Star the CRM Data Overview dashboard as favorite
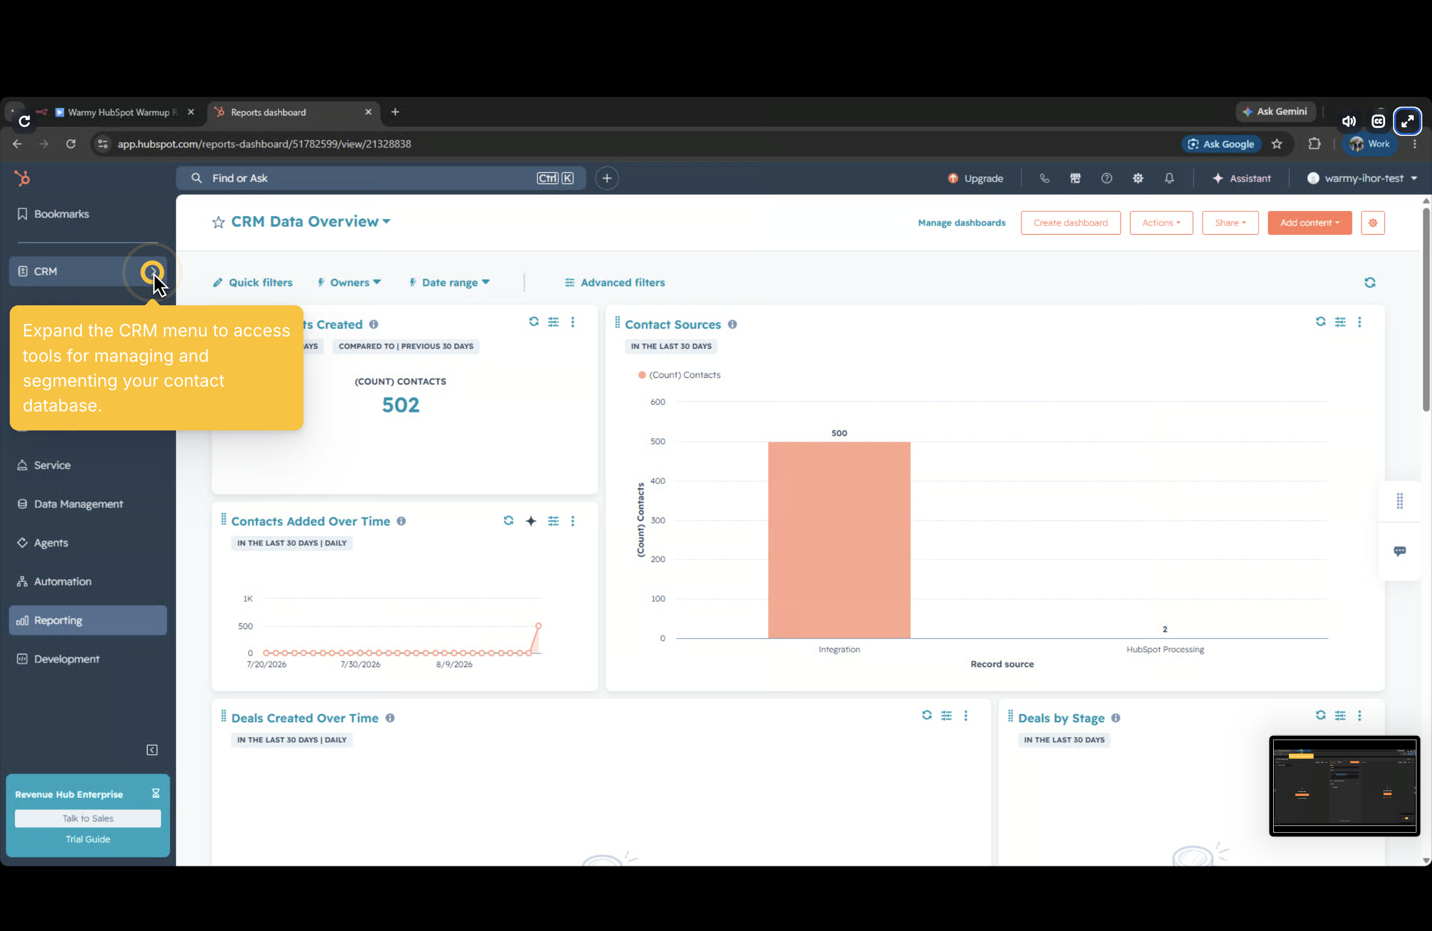 click(x=218, y=223)
